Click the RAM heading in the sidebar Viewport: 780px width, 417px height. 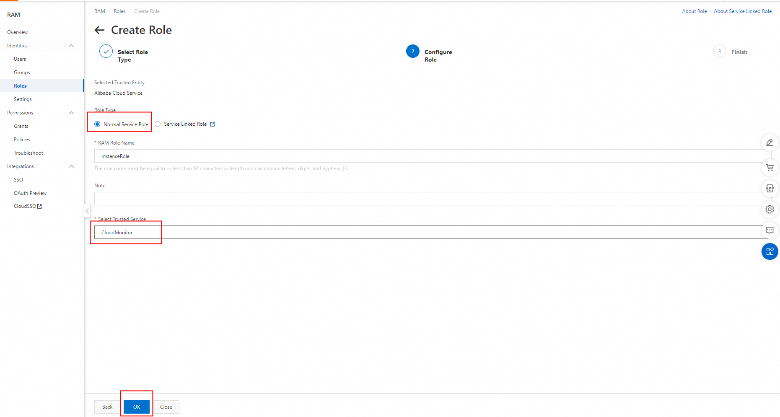[13, 15]
